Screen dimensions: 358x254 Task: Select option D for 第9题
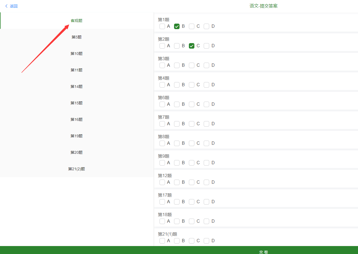[206, 163]
